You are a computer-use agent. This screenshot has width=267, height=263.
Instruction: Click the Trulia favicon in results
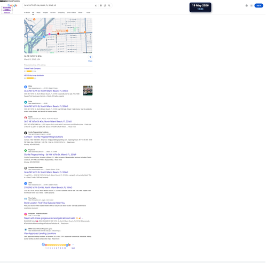click(x=26, y=102)
